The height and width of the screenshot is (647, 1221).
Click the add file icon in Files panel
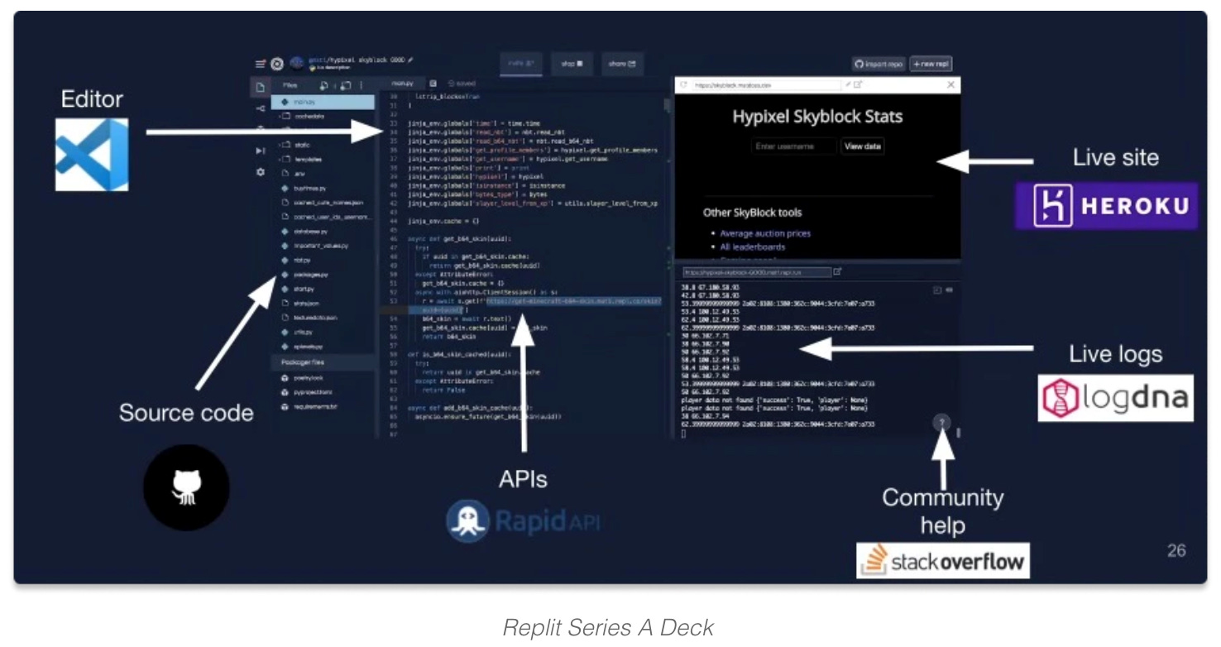[x=324, y=84]
